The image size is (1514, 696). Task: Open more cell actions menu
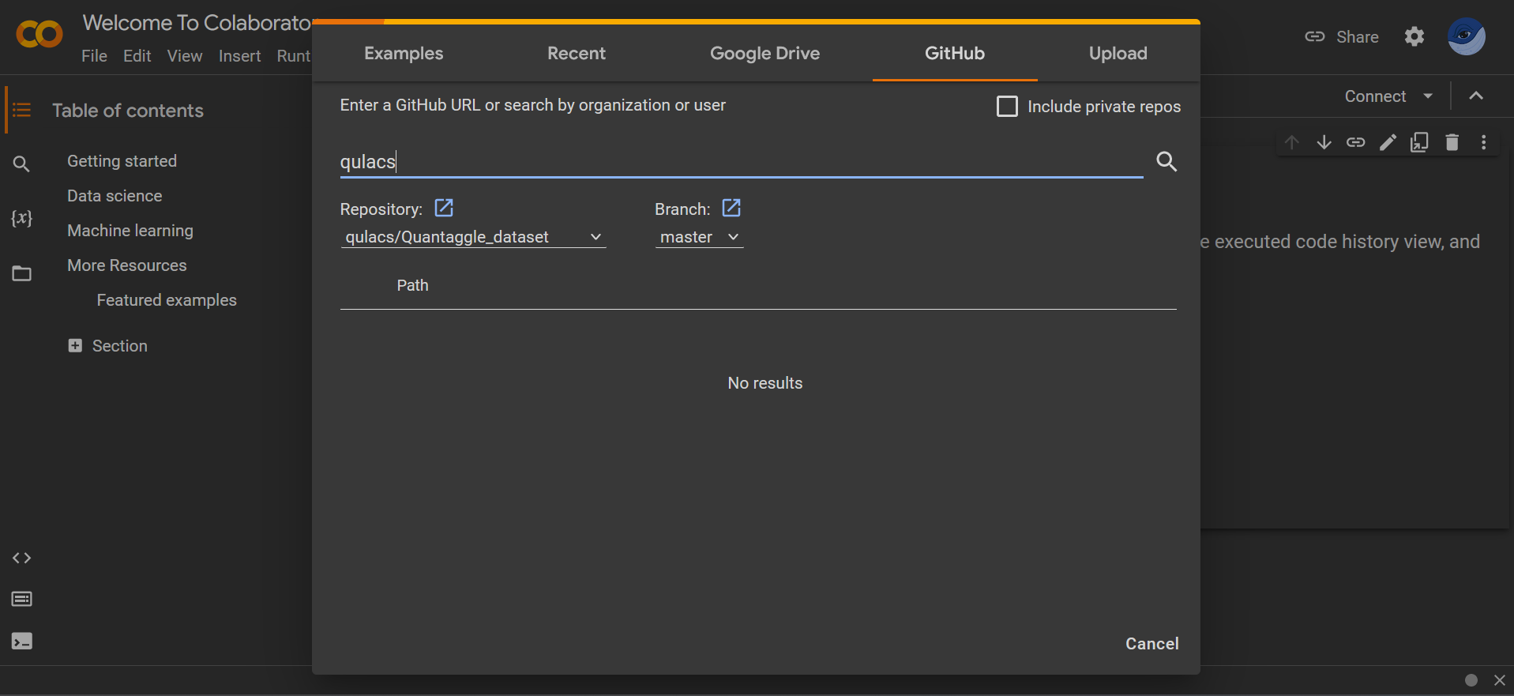[x=1484, y=142]
